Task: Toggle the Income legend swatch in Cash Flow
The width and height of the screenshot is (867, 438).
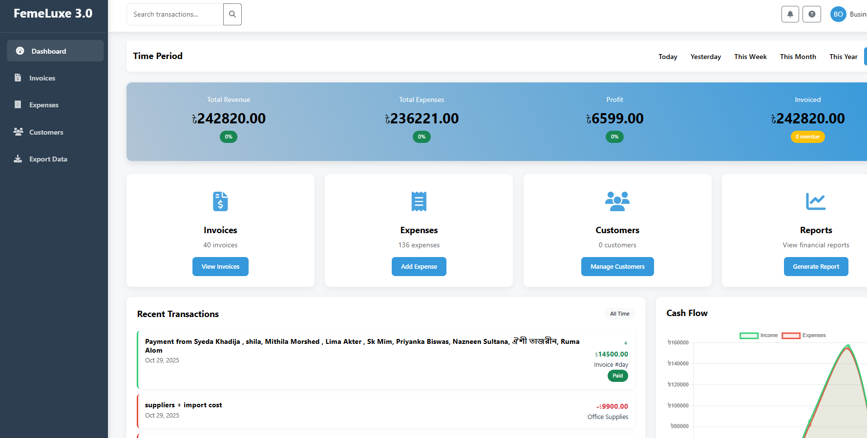Action: click(749, 336)
